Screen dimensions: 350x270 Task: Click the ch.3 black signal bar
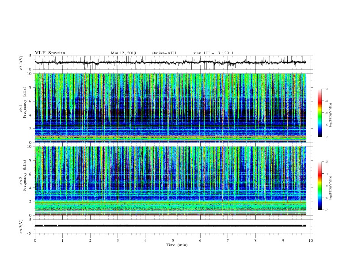170,226
